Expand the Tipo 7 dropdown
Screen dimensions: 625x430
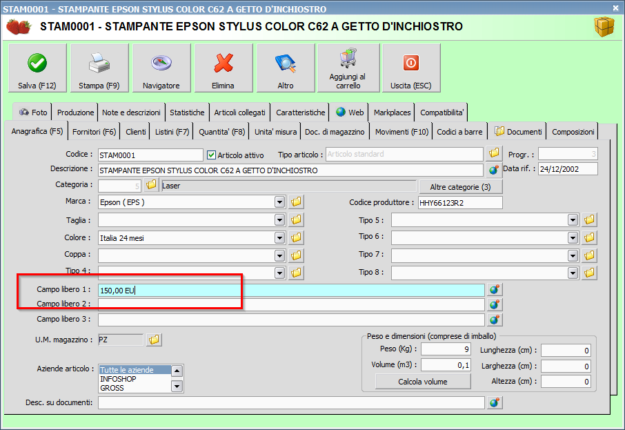coord(573,255)
